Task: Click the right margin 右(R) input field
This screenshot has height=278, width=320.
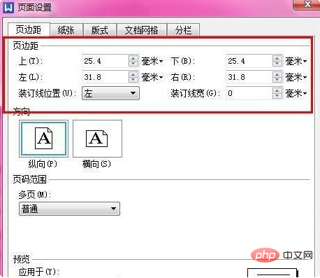Action: 249,77
